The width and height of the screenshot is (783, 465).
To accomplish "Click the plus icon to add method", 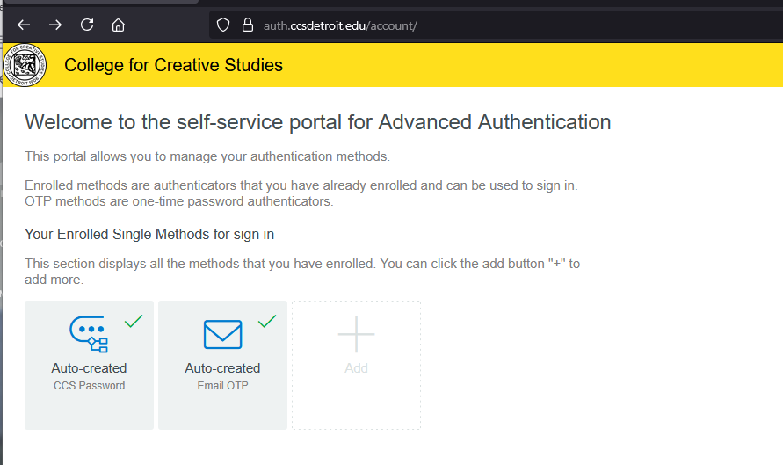I will point(356,335).
